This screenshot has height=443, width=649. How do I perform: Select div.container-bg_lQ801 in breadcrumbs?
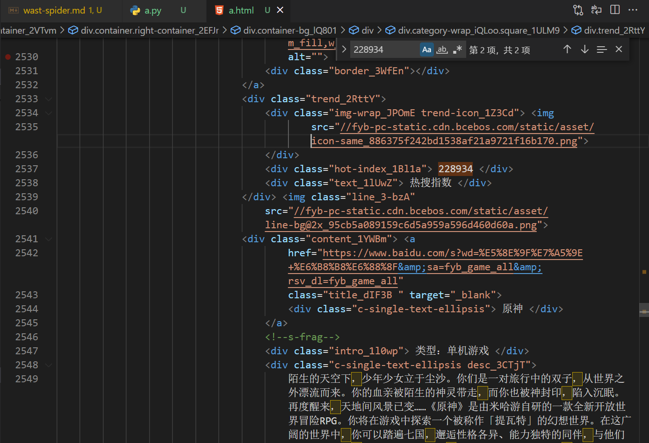coord(289,30)
